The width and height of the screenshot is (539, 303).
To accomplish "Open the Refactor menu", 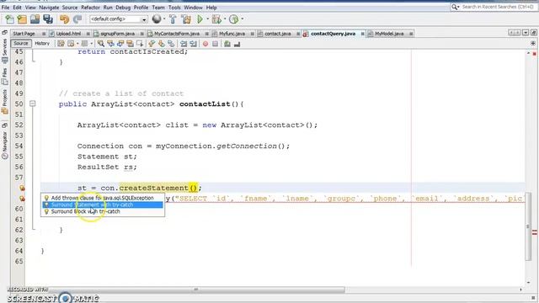I will [x=90, y=8].
